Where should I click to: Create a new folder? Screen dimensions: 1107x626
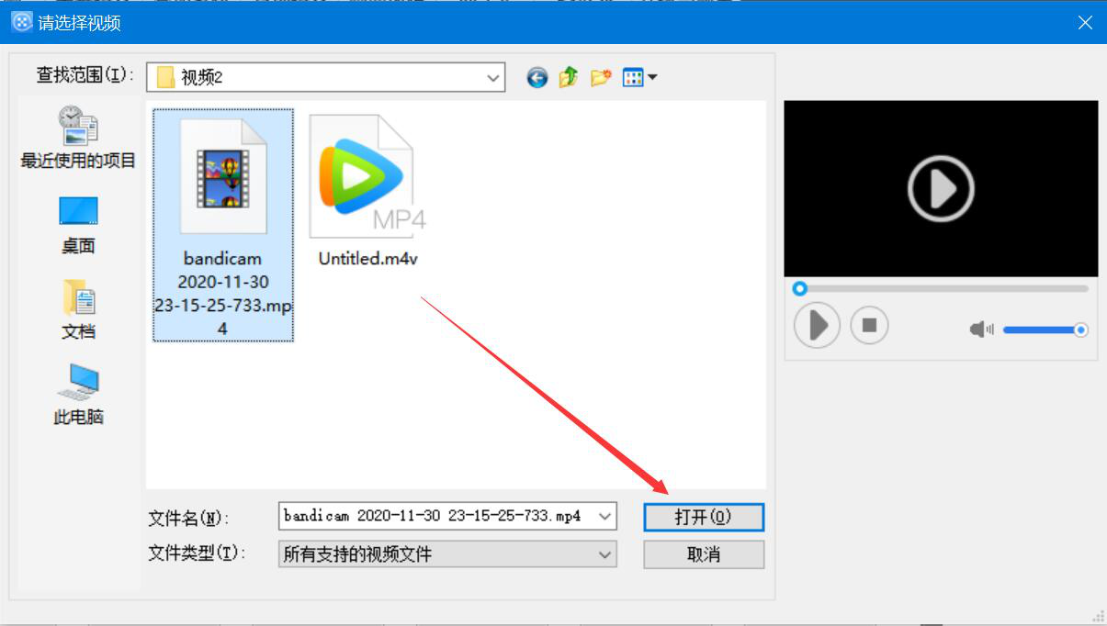coord(601,78)
